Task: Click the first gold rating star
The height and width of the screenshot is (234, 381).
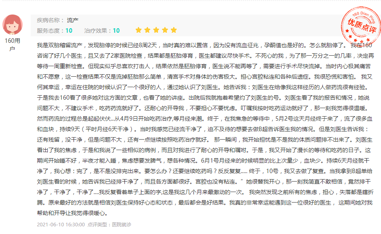Action: coord(139,30)
